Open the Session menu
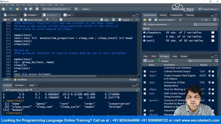 pyautogui.click(x=30, y=5)
